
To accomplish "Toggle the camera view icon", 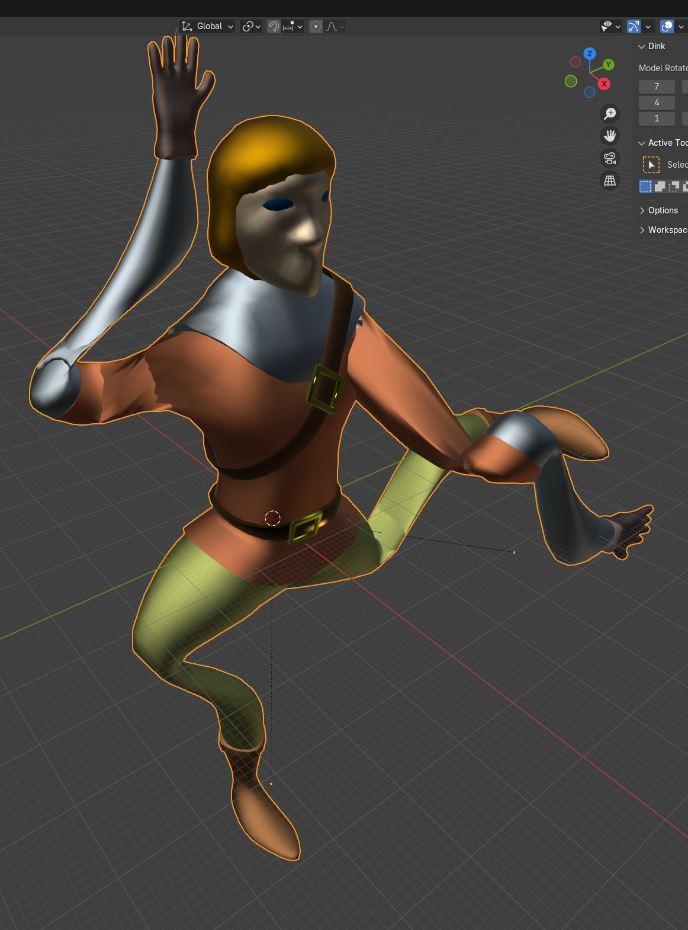I will point(610,158).
